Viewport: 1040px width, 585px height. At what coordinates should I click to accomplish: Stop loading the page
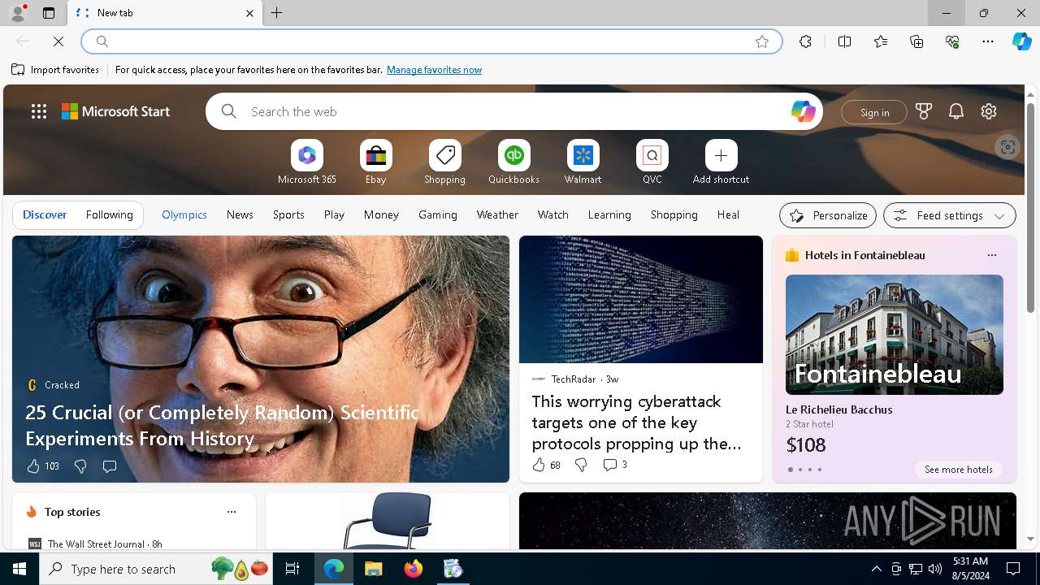click(x=58, y=41)
